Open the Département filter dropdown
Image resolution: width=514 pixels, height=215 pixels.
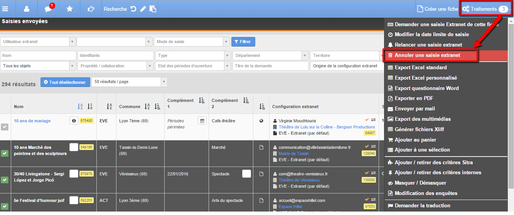click(x=270, y=55)
